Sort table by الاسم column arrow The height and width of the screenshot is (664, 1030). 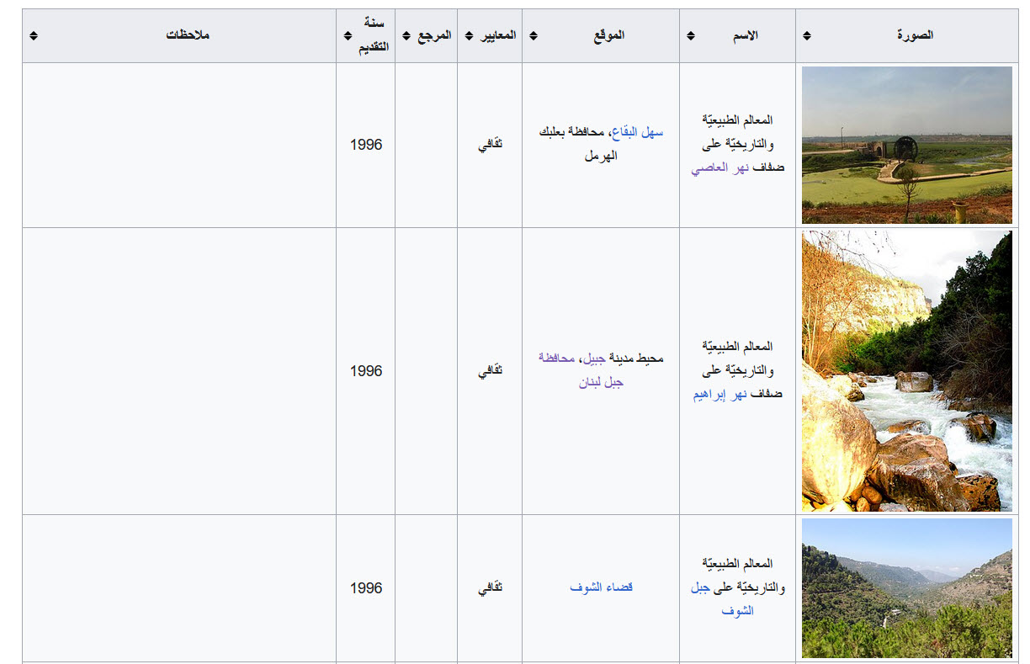pos(691,35)
